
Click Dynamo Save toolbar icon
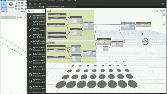click(40, 4)
